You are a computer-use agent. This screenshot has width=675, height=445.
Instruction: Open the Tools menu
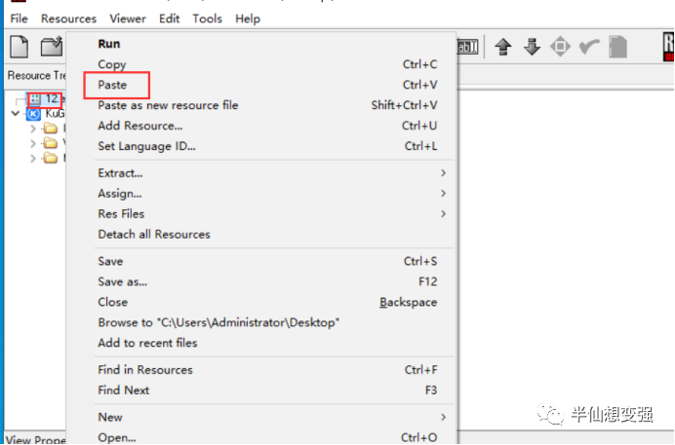click(x=207, y=19)
